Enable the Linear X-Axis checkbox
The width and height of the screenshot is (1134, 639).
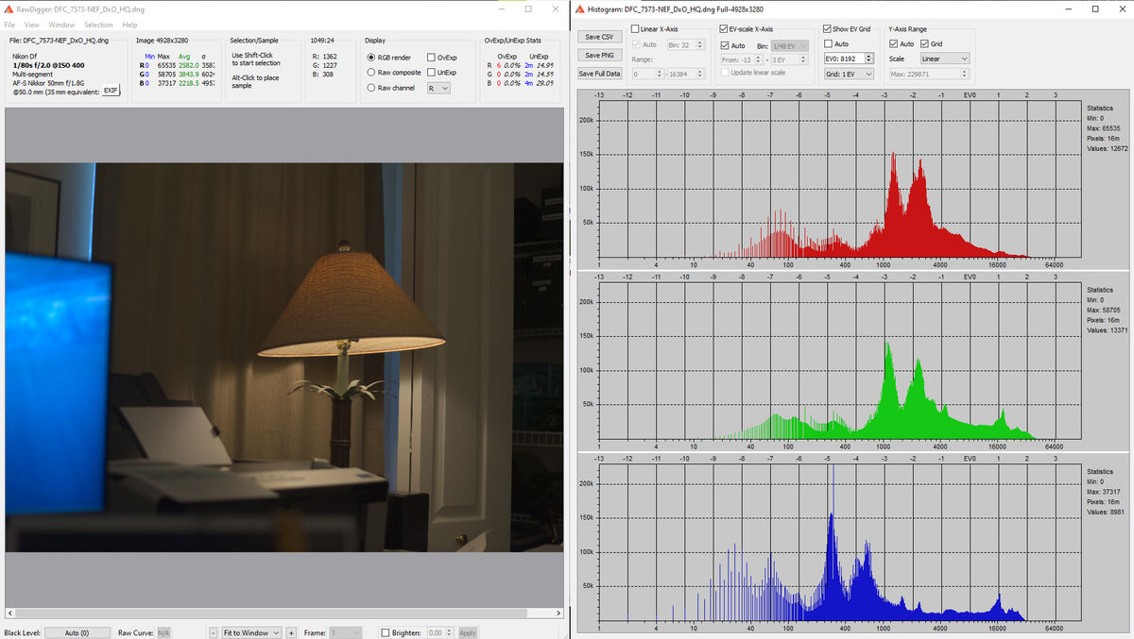tap(637, 28)
